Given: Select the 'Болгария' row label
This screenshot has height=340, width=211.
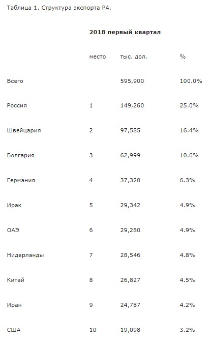Looking at the screenshot, I should [x=20, y=155].
